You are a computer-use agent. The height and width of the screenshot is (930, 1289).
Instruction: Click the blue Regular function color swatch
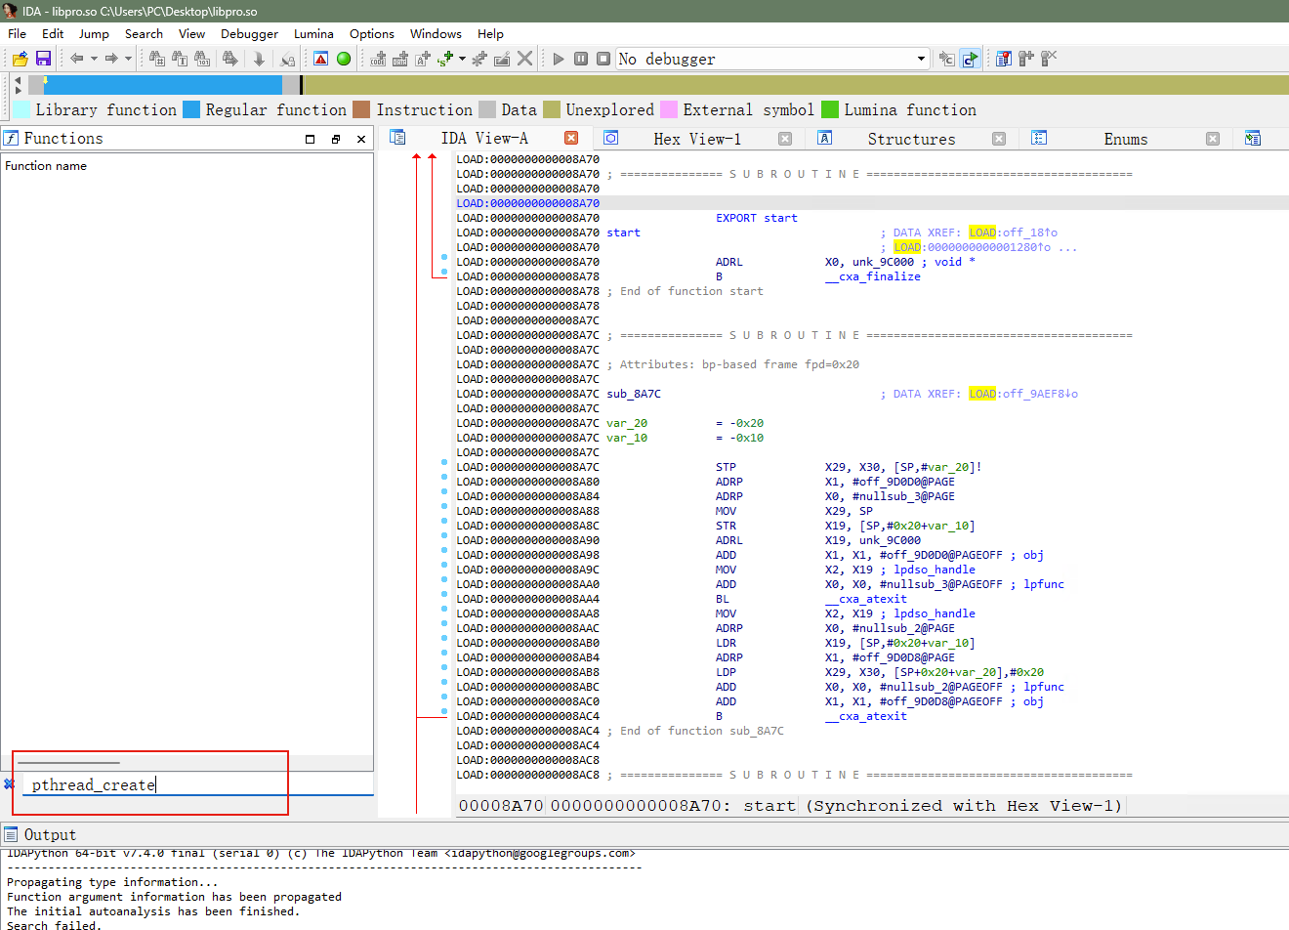pyautogui.click(x=191, y=109)
